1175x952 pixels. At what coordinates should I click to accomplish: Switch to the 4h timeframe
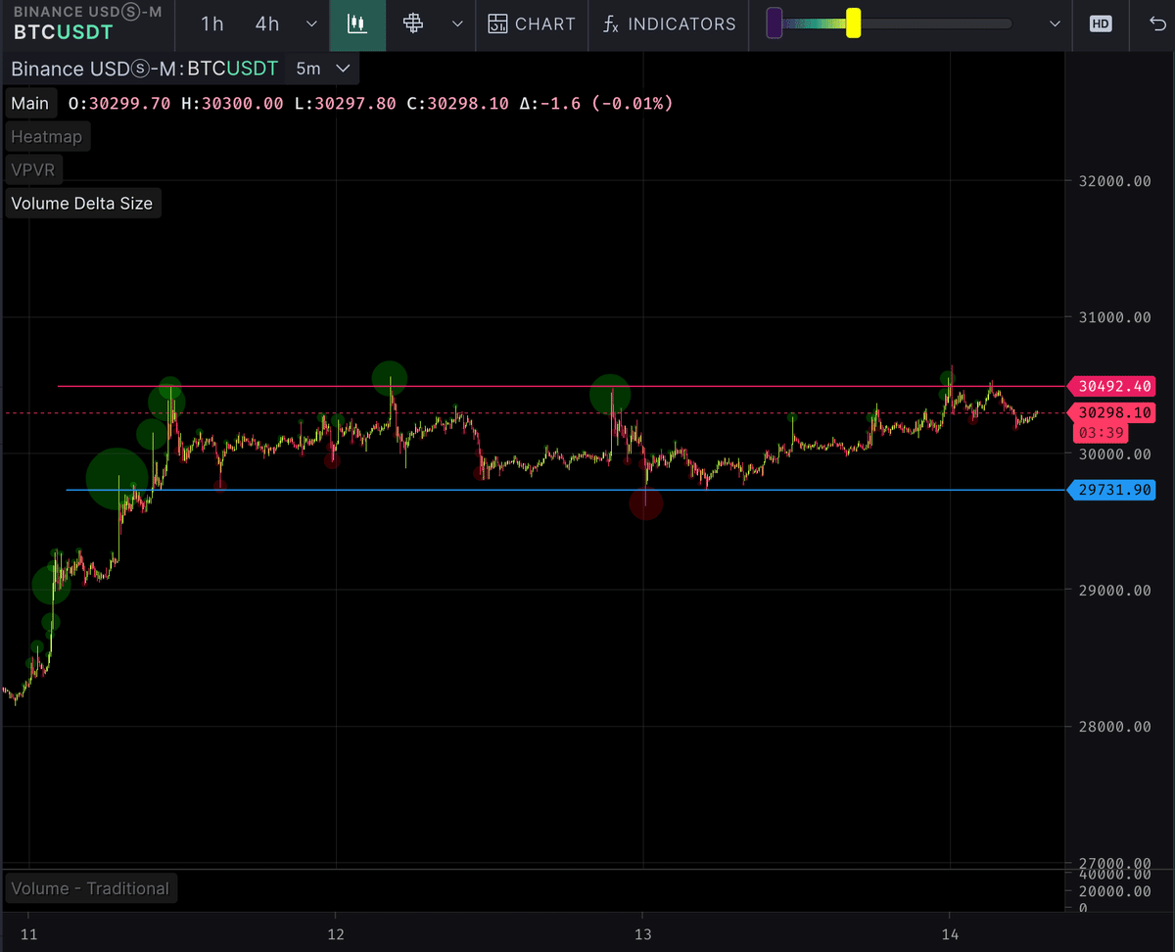click(266, 24)
